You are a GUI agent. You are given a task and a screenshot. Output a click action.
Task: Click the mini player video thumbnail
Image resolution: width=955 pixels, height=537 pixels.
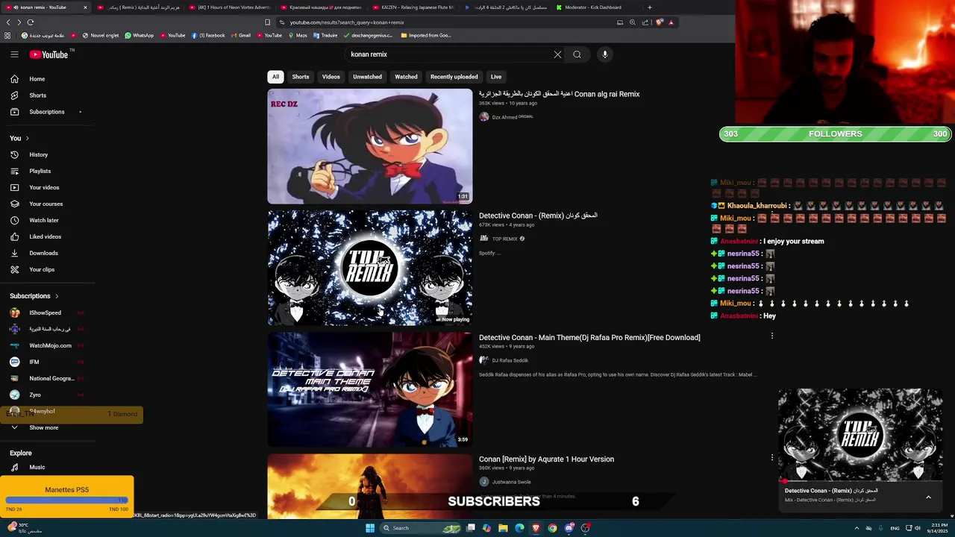click(860, 435)
